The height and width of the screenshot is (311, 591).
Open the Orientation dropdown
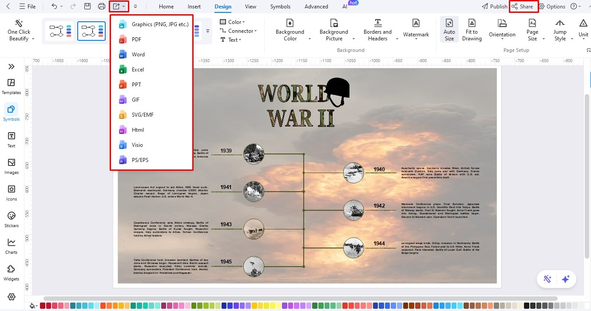point(502,30)
